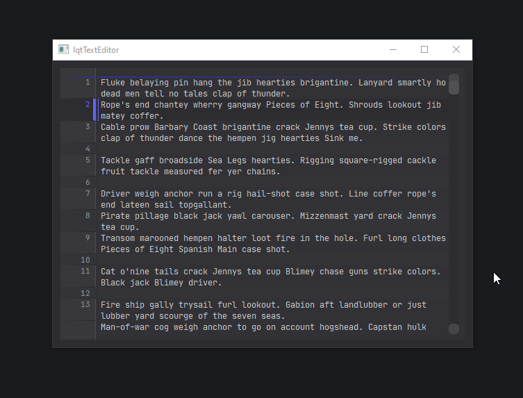
Task: Select line number 11 in the gutter
Action: coord(85,271)
